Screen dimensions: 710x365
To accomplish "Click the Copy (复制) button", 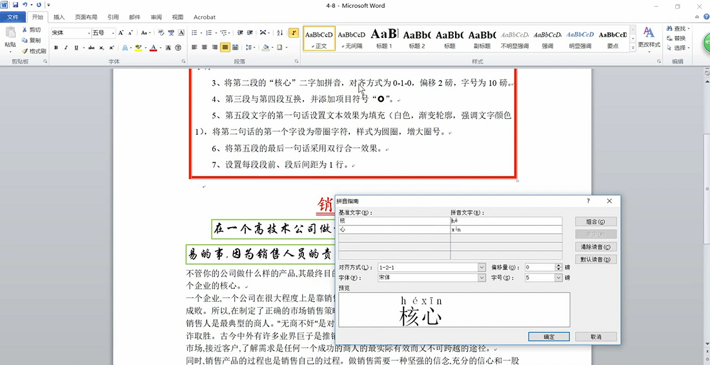I will tap(32, 40).
